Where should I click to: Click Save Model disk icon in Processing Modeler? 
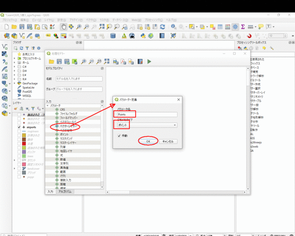(59, 61)
